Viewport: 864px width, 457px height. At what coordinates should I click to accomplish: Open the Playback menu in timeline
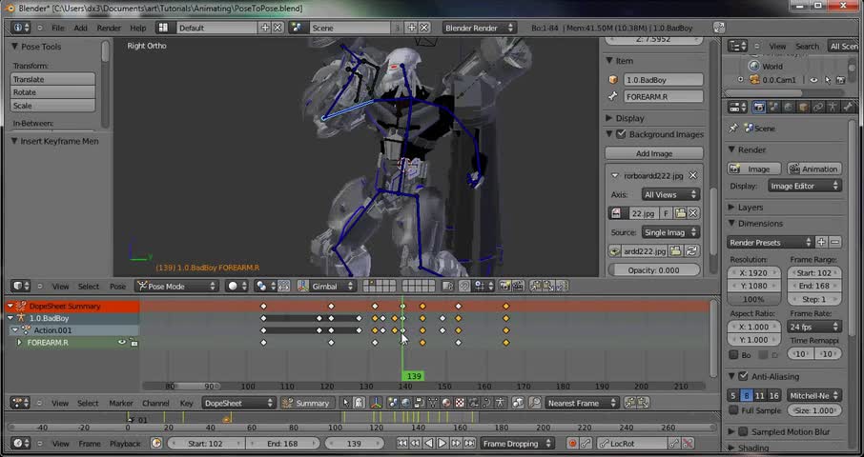coord(124,444)
